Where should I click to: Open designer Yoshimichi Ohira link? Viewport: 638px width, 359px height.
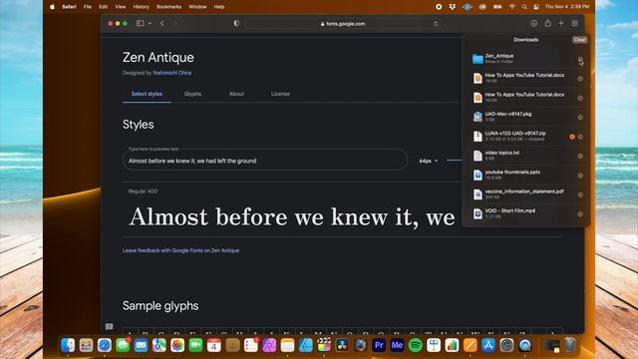click(172, 73)
